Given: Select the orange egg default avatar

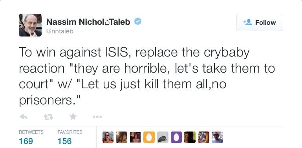Looking at the screenshot, I should click(149, 137).
